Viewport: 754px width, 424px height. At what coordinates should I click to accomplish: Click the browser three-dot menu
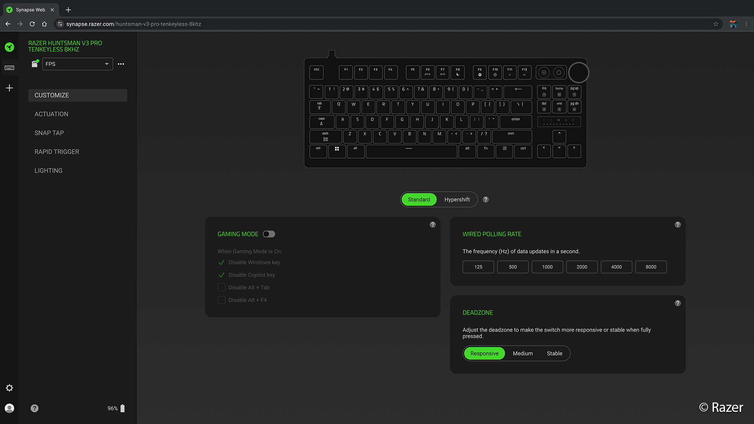(x=746, y=24)
